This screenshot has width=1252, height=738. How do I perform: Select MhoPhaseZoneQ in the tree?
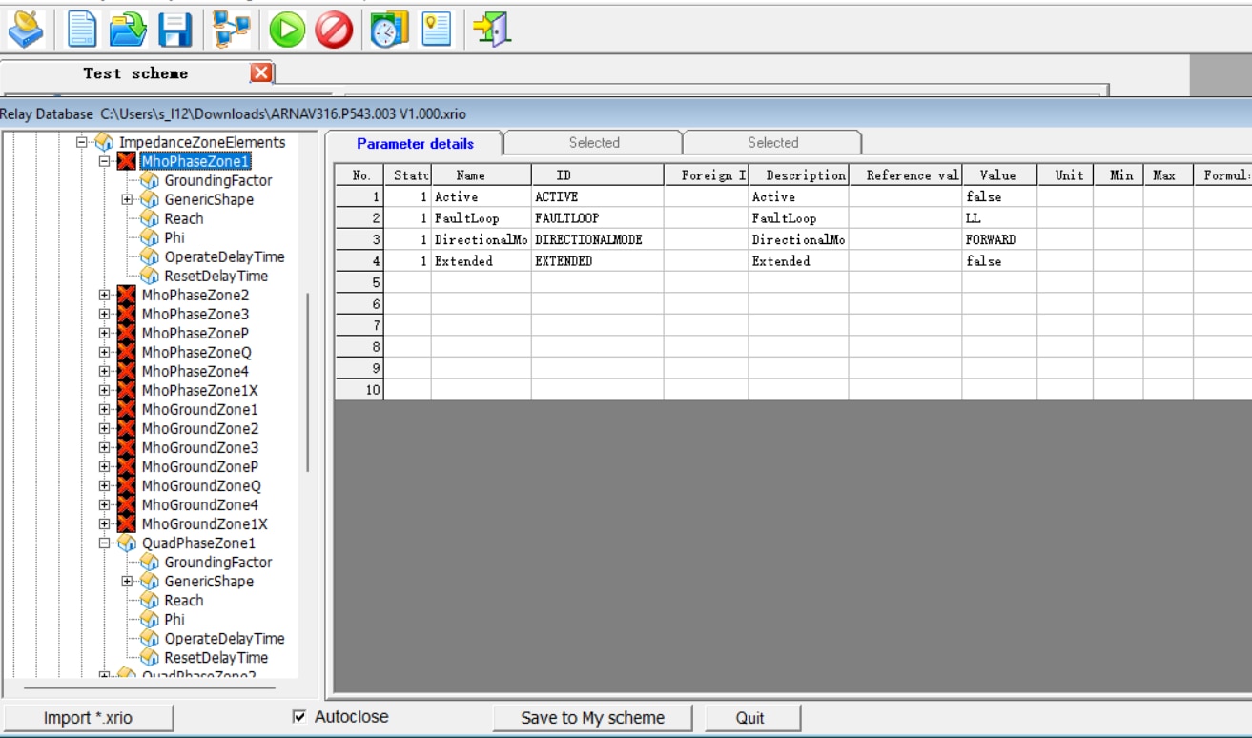tap(195, 352)
